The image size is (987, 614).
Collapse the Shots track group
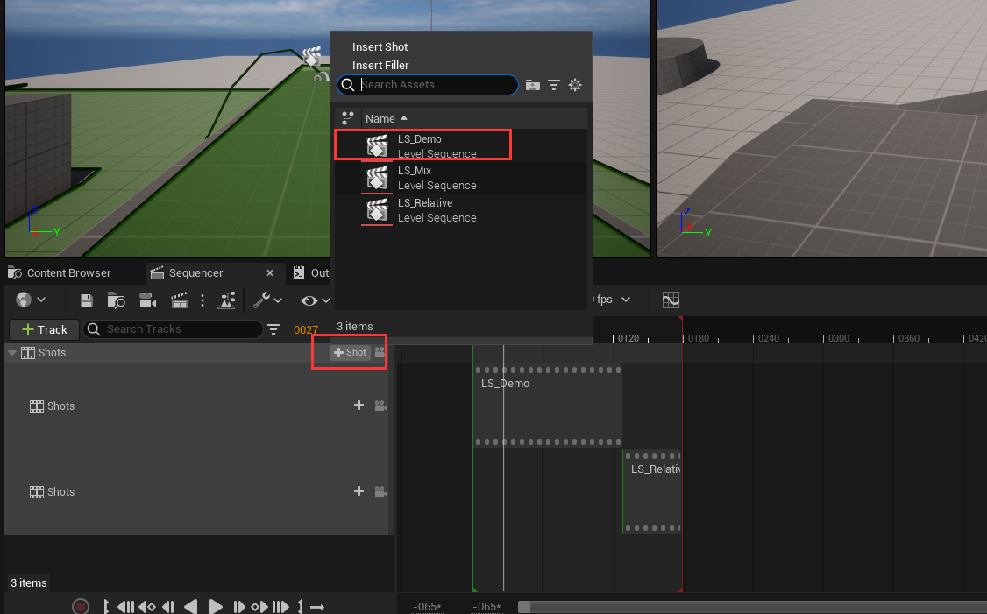tap(12, 353)
